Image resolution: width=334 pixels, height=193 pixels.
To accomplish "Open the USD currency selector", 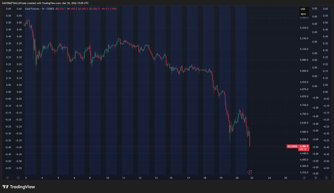I will click(x=303, y=9).
